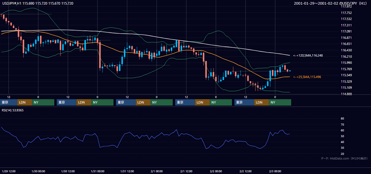The image size is (371, 174).
Task: Click the 2/2 12:00 date label
Action: [246, 171]
